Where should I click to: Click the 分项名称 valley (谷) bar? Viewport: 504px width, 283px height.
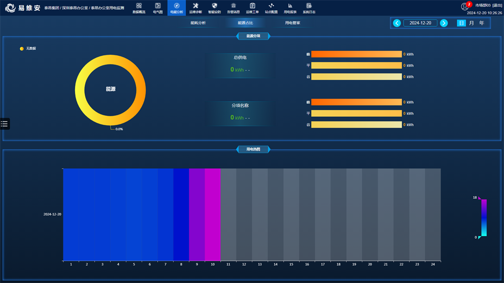tap(356, 125)
